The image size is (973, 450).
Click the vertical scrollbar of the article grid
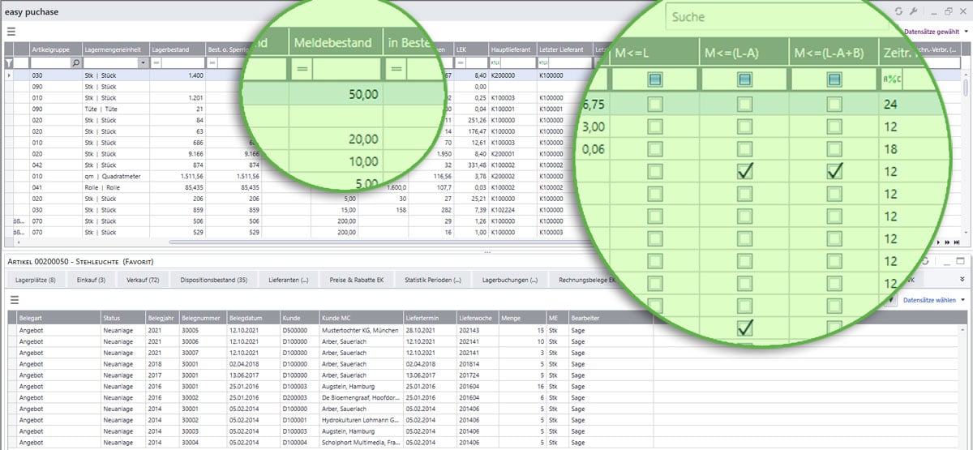click(965, 89)
